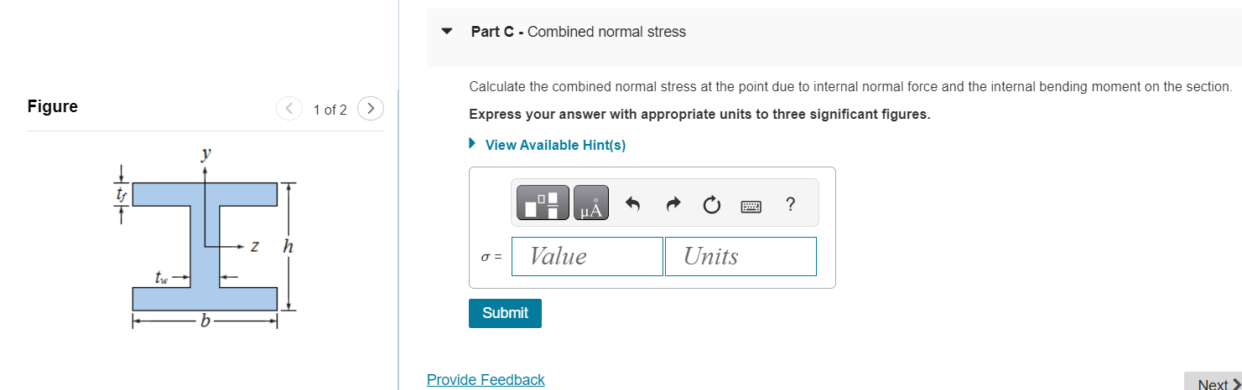
Task: Undo the last answer edit
Action: (633, 204)
